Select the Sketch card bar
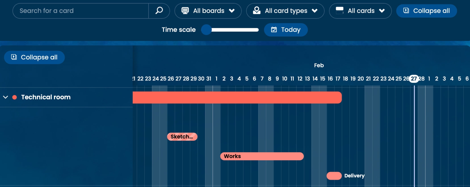Image resolution: width=470 pixels, height=187 pixels. click(x=182, y=137)
